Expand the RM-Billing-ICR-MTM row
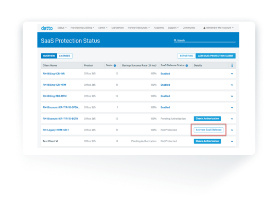This screenshot has height=208, width=278. (x=232, y=85)
